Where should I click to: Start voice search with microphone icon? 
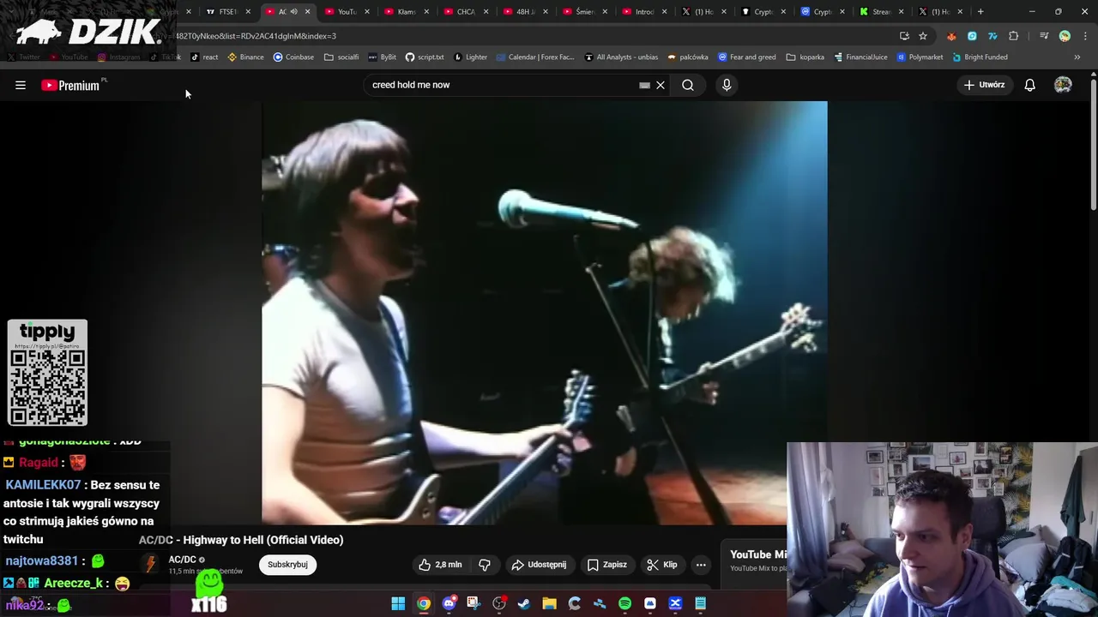727,85
